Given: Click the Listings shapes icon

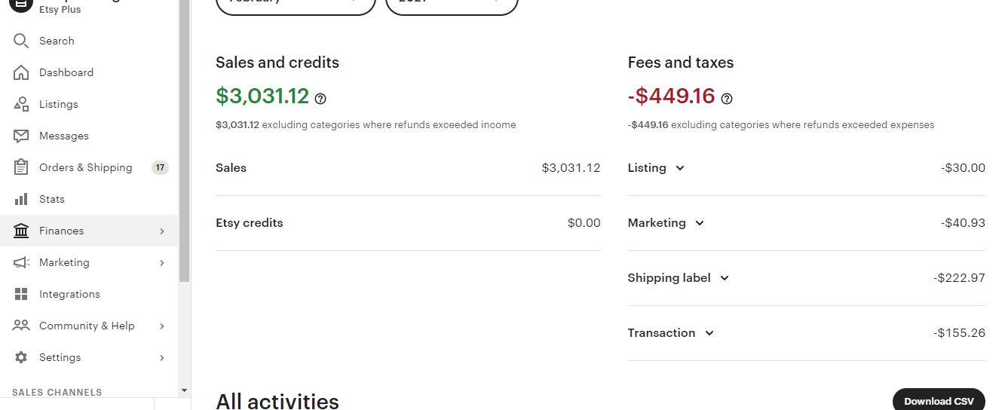Looking at the screenshot, I should pyautogui.click(x=21, y=104).
